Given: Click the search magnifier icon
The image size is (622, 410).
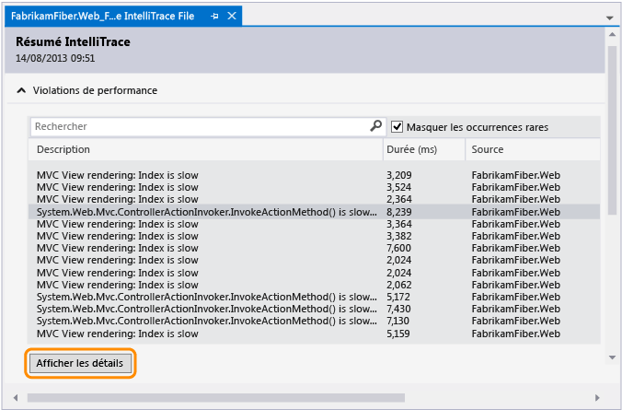Looking at the screenshot, I should pos(375,126).
